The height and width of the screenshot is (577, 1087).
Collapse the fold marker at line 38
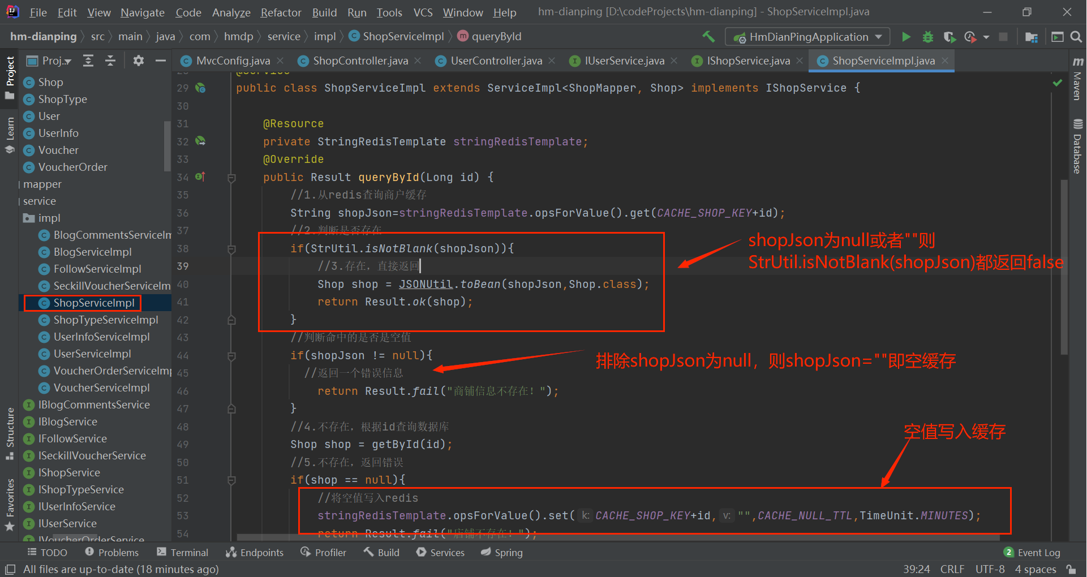(x=231, y=249)
